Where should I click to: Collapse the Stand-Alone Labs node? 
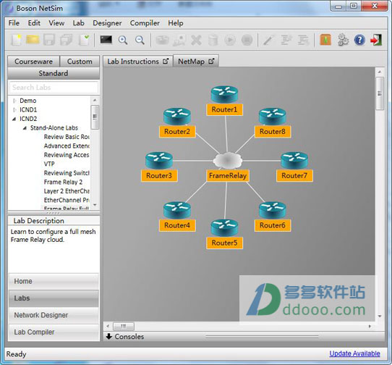tap(25, 128)
